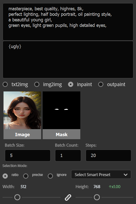Click the Mask button
The width and height of the screenshot is (136, 204).
coord(61,134)
